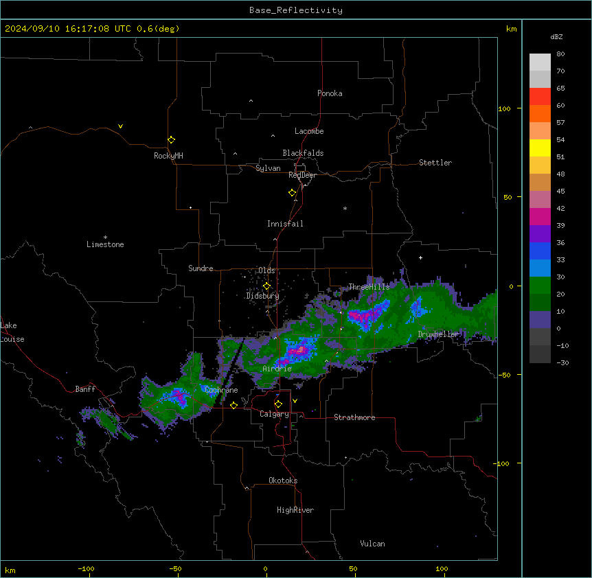The image size is (592, 578).
Task: Click the yellow diamond marker between Olds and Didsbury
Action: pos(266,286)
